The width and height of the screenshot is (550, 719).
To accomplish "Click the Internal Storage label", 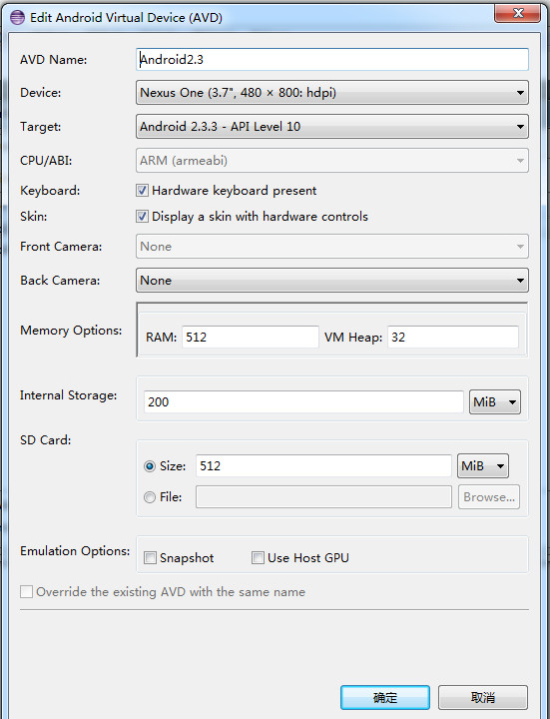I will click(68, 395).
